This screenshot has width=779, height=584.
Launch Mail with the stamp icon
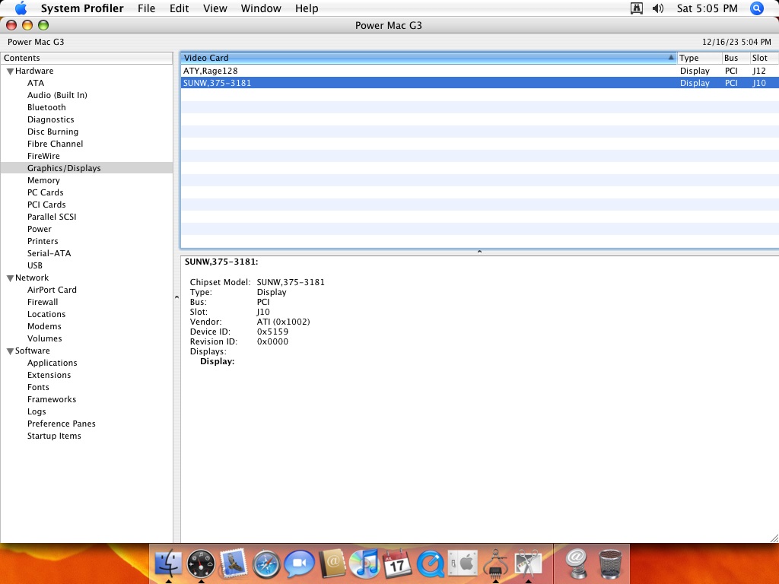tap(234, 563)
